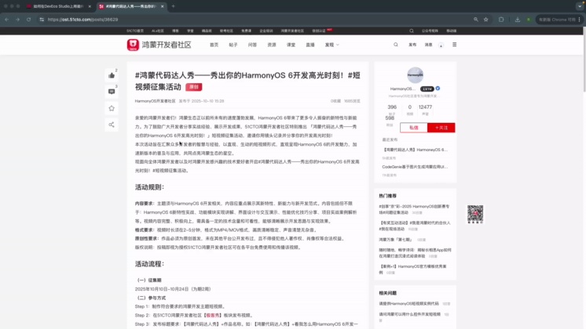Click the search magnifier icon in header
This screenshot has width=586, height=329.
pyautogui.click(x=397, y=45)
